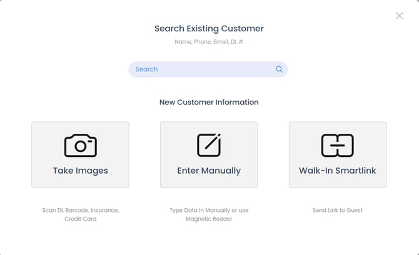Pick the Walk-In Smartlink label
Viewport: 419px width, 255px height.
point(337,171)
